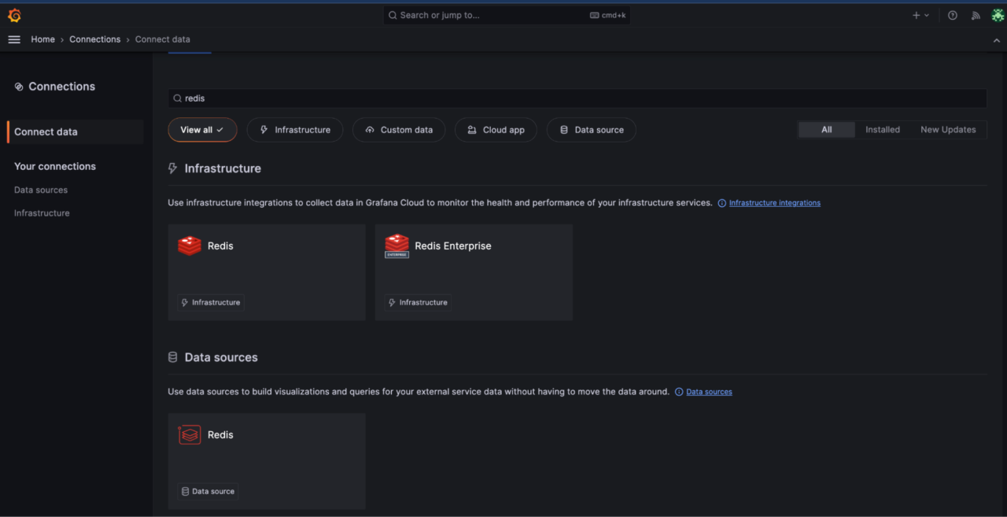Screen dimensions: 1007x517
Task: Select the Redis infrastructure integration tile
Action: (x=266, y=271)
